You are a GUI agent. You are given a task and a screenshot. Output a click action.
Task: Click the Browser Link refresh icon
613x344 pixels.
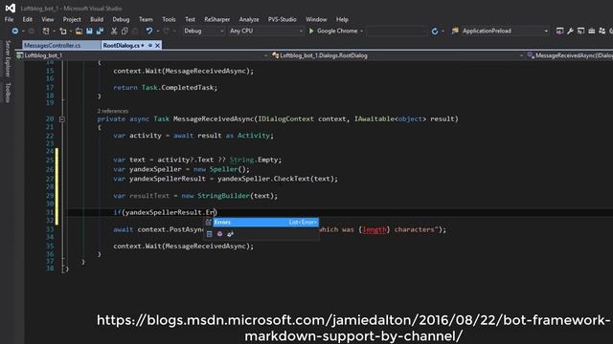435,31
